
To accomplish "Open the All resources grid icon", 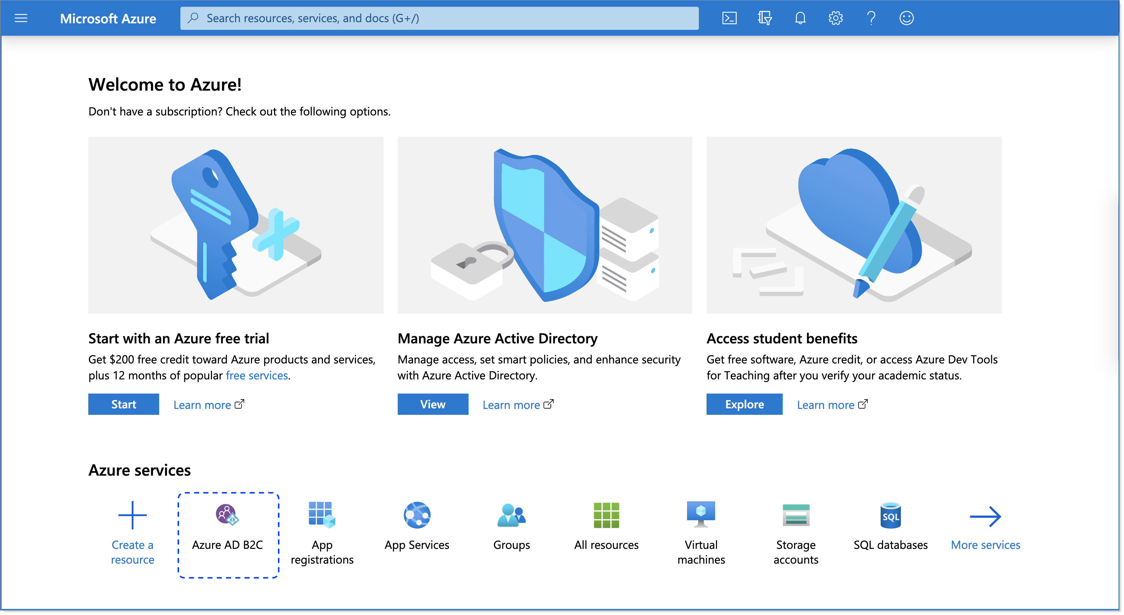I will [606, 515].
